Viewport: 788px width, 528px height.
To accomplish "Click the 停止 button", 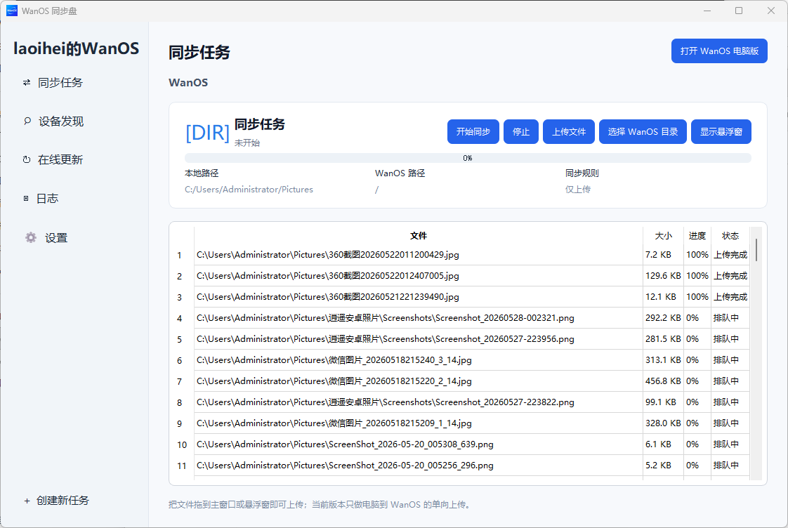I will pos(521,131).
